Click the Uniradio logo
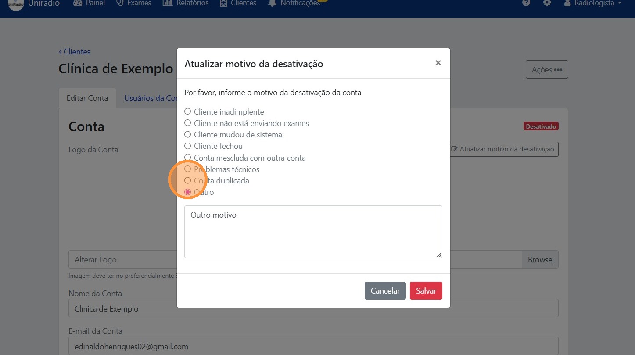Image resolution: width=635 pixels, height=355 pixels. tap(16, 4)
